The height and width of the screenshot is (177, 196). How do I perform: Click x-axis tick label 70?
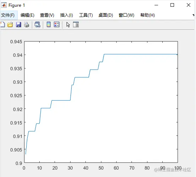tap(132, 168)
